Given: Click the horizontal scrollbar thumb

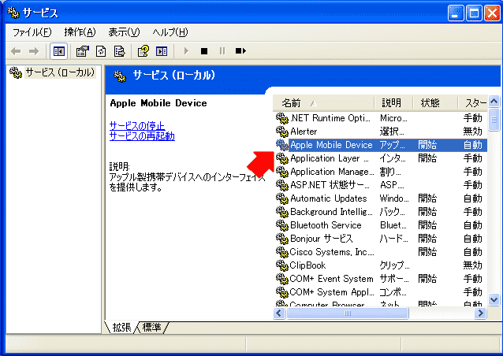Looking at the screenshot, I should coord(348,313).
